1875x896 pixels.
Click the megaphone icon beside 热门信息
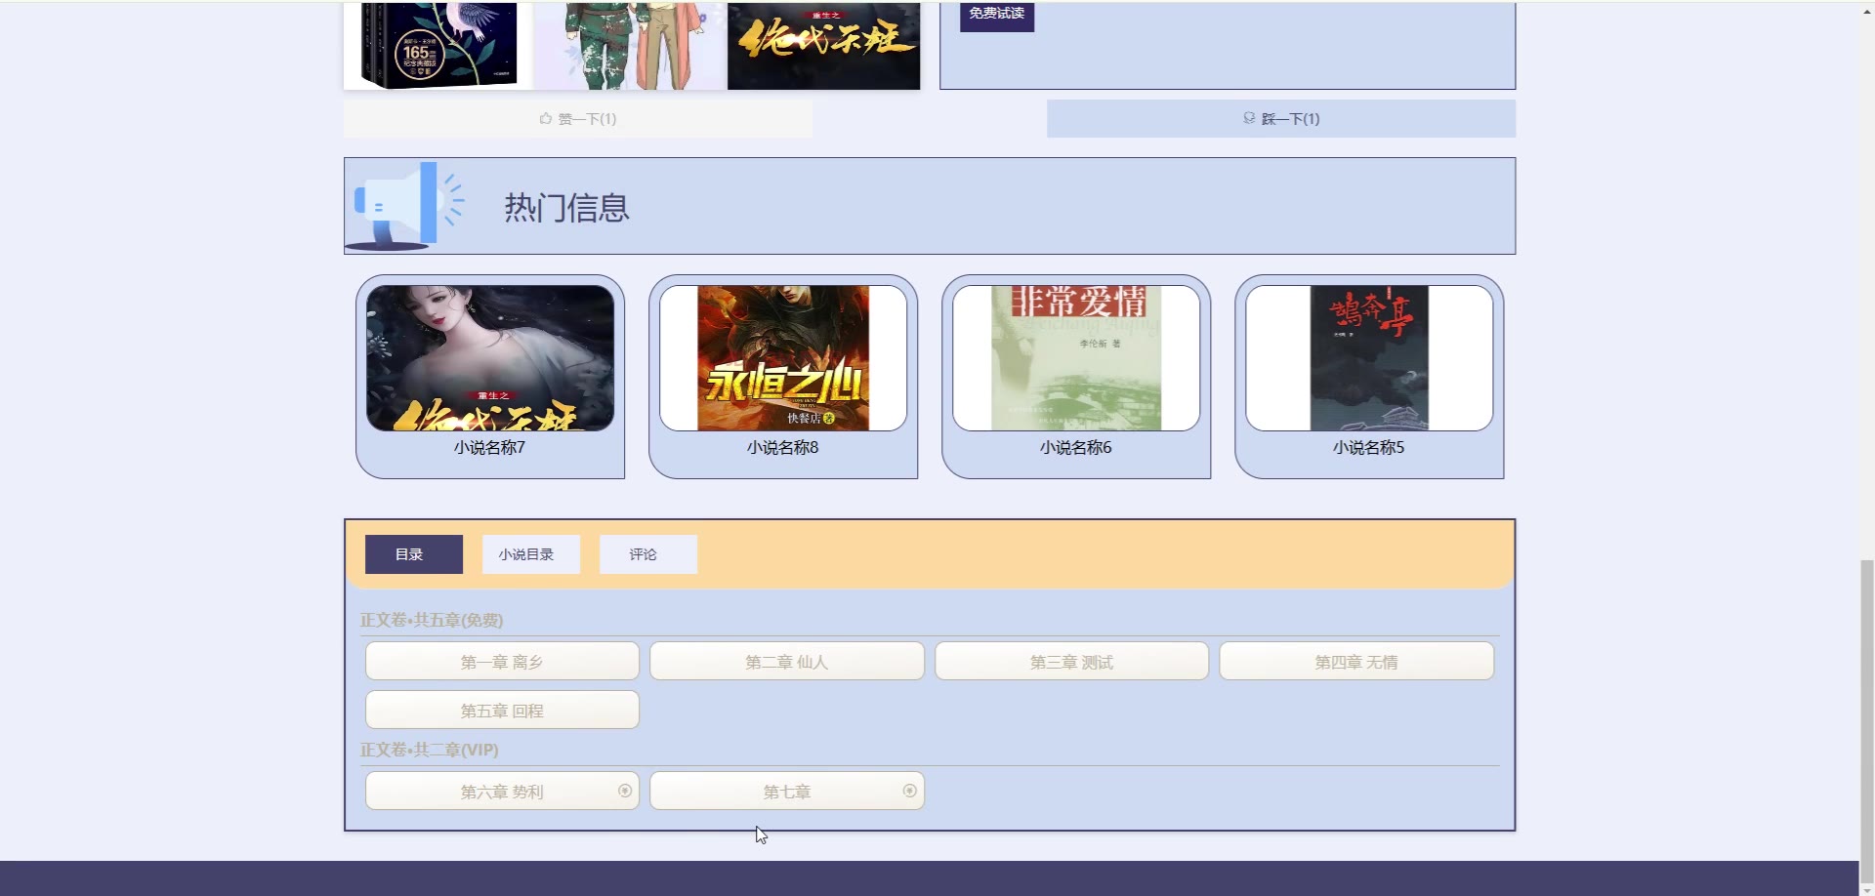(406, 206)
